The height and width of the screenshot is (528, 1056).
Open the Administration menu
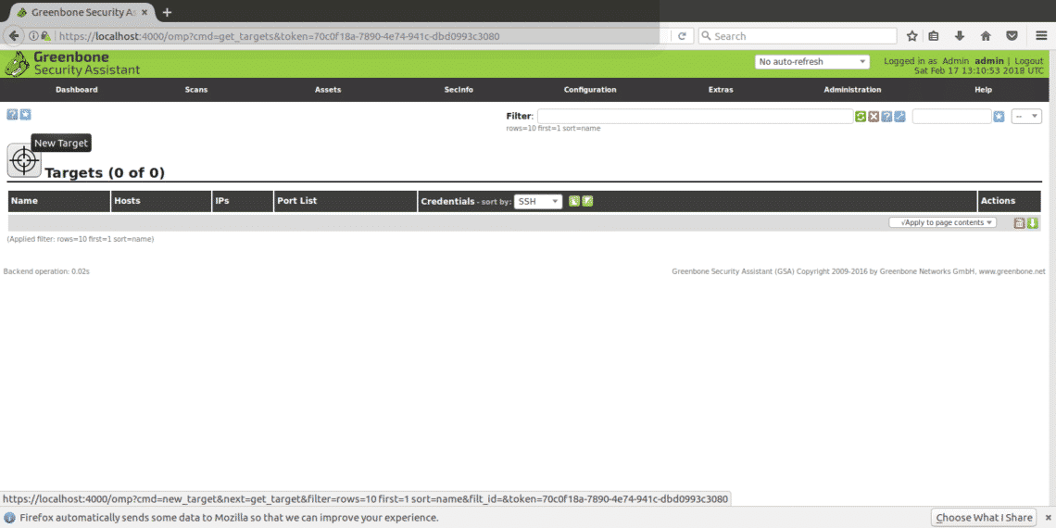point(852,90)
